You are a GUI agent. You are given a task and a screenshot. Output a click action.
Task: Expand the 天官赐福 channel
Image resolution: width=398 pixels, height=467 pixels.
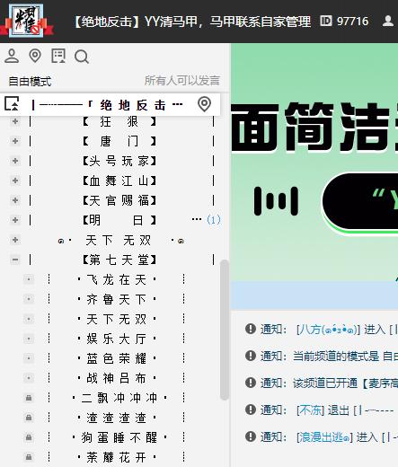click(x=15, y=200)
